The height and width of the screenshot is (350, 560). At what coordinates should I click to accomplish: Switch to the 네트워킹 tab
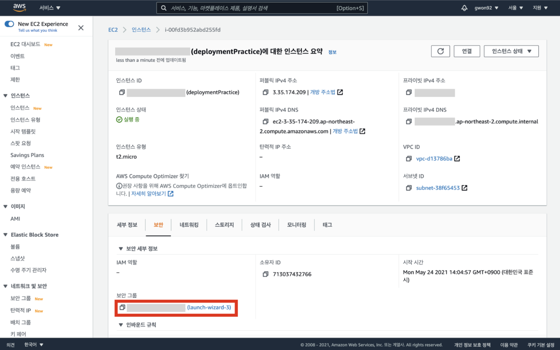[189, 225]
